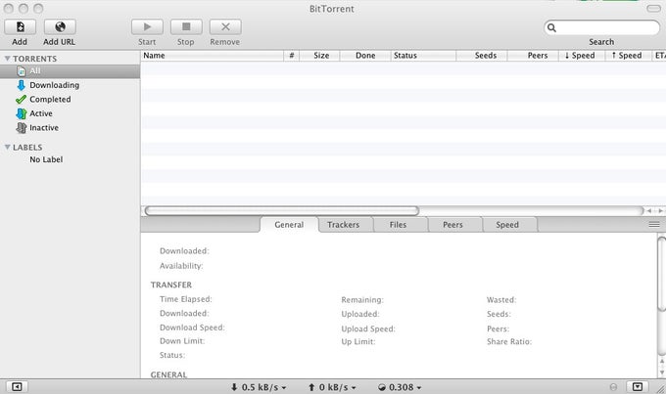Click the vertical scrollbar of details pane
The image size is (666, 394).
click(661, 274)
